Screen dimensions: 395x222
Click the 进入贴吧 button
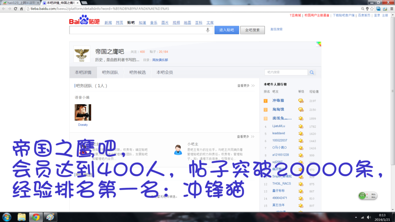coord(227,30)
